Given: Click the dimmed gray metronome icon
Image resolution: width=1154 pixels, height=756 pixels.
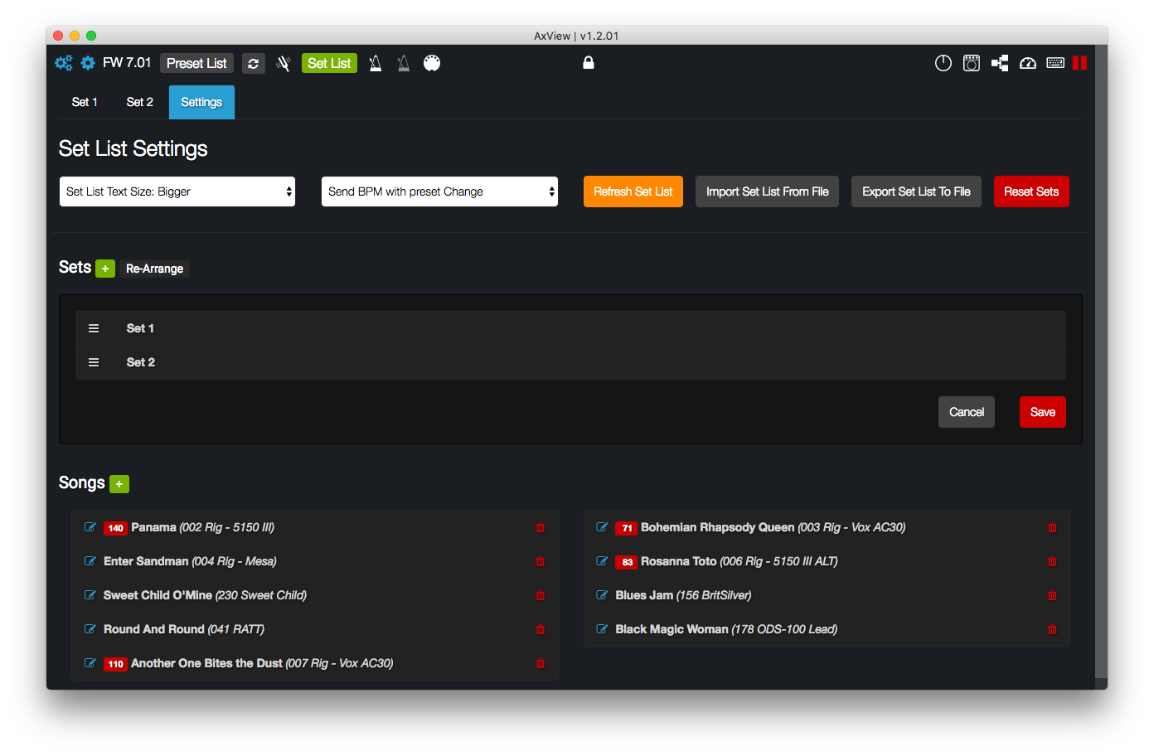Looking at the screenshot, I should [404, 63].
